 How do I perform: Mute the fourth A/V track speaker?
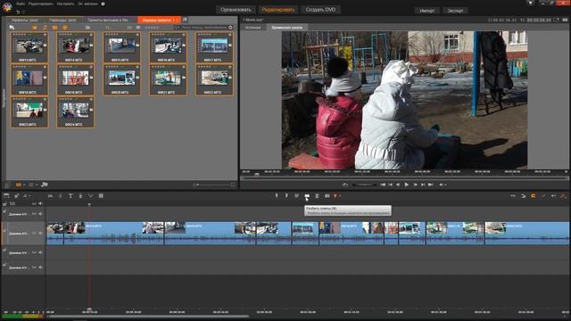pos(40,267)
